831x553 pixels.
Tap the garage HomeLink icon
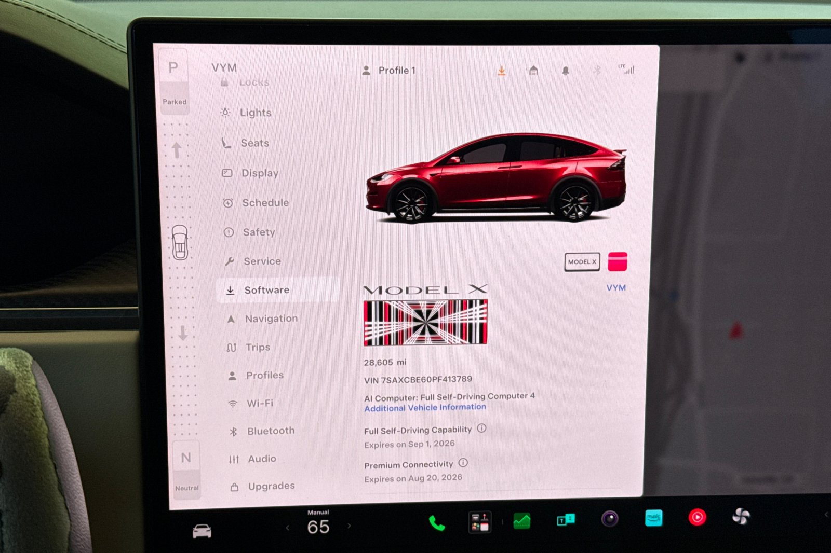pos(533,70)
